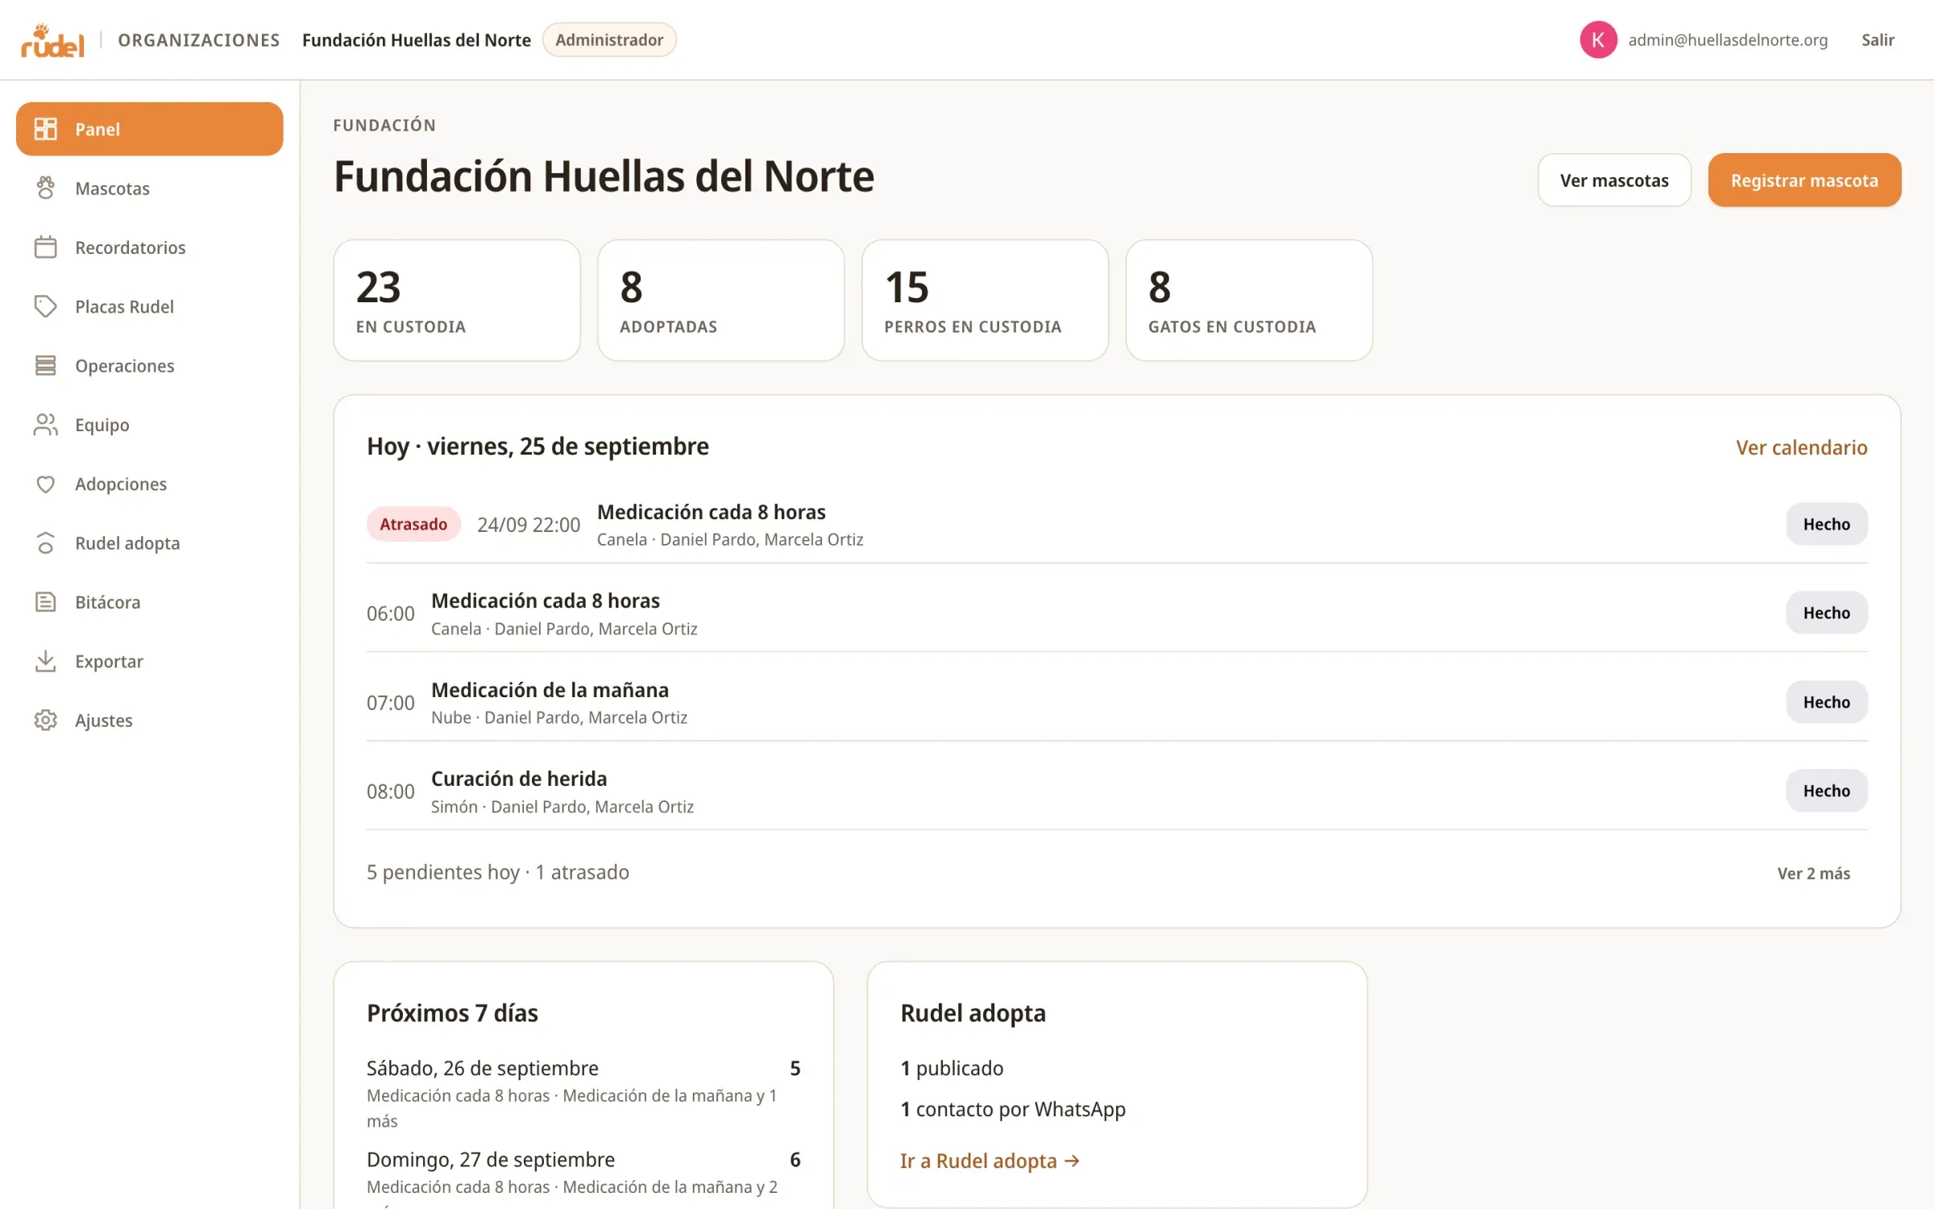Viewport: 1934px width, 1209px height.
Task: Select Bitácora in the sidebar
Action: pos(150,602)
